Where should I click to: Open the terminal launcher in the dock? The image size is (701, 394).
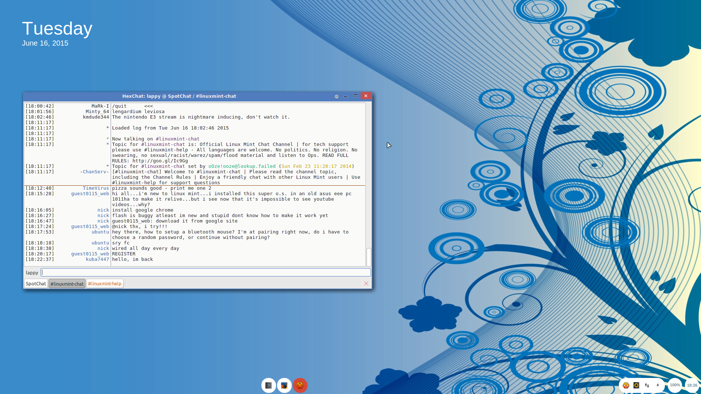(269, 385)
